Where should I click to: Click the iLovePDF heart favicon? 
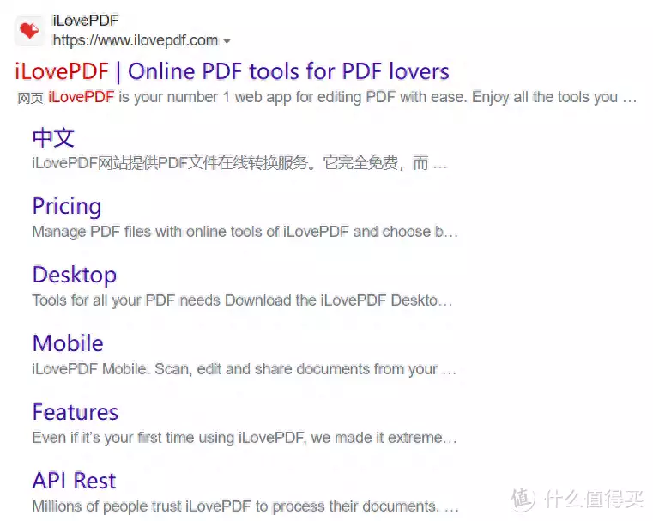(29, 30)
